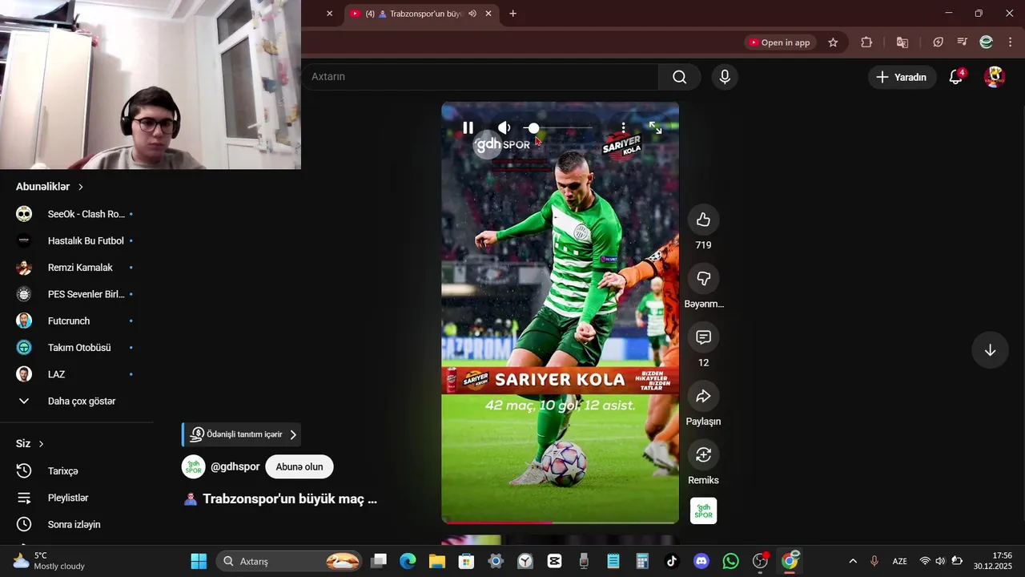The height and width of the screenshot is (577, 1025).
Task: Switch the AZE input language
Action: 899,561
